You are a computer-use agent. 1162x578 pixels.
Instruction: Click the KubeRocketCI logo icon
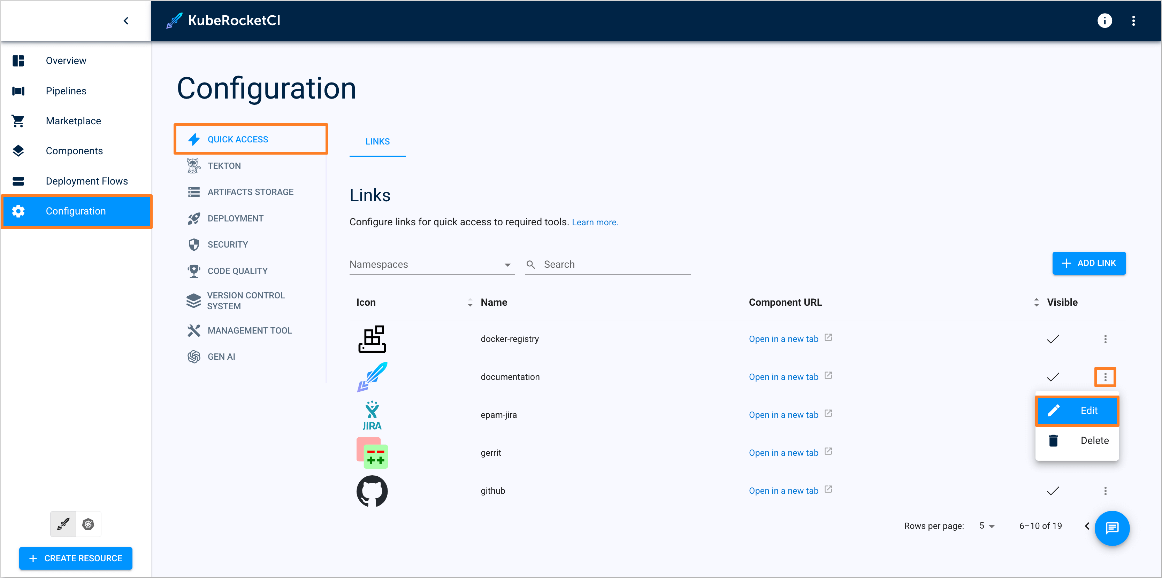pos(172,20)
